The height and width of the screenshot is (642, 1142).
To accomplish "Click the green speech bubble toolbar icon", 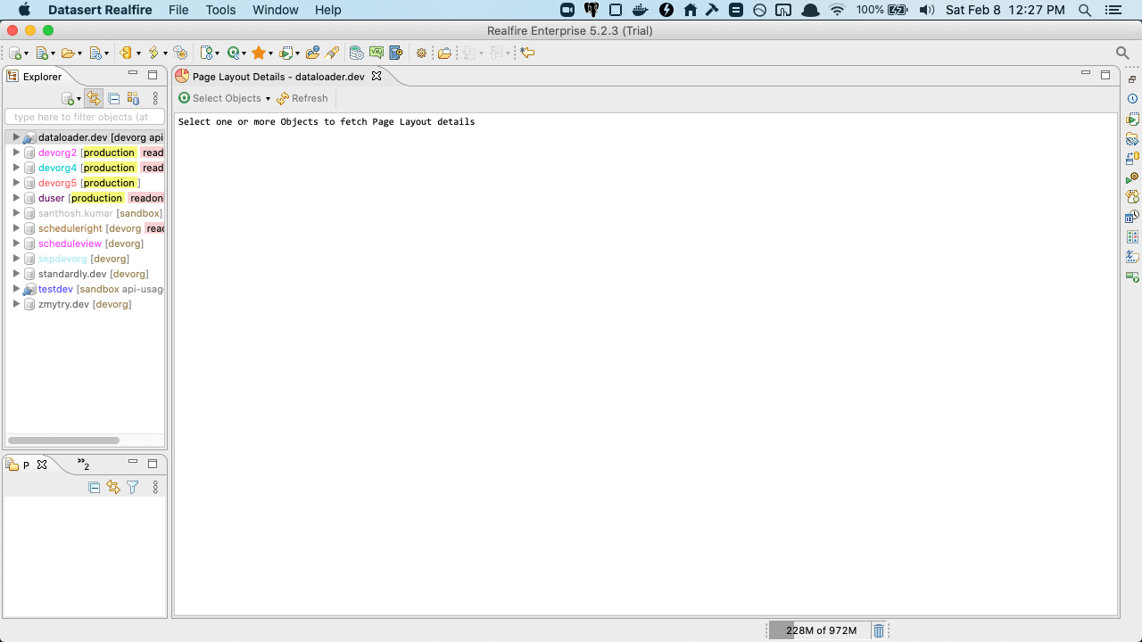I will pyautogui.click(x=377, y=53).
